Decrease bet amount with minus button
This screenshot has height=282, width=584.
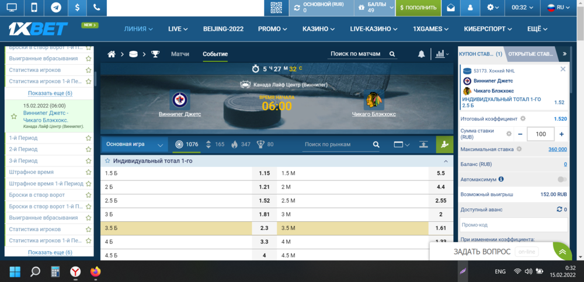coord(520,134)
